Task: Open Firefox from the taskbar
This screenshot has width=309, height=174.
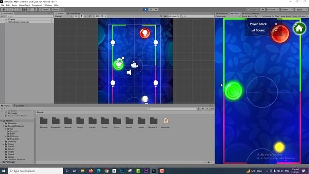Action: [91, 171]
